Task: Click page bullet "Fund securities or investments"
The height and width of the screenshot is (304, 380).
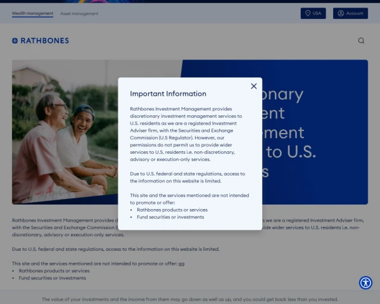Action: (53, 278)
